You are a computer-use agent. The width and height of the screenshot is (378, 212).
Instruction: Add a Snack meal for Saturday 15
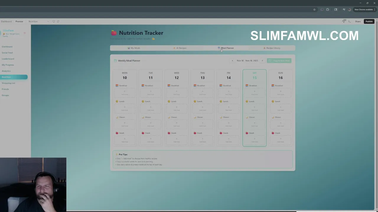coord(255,140)
